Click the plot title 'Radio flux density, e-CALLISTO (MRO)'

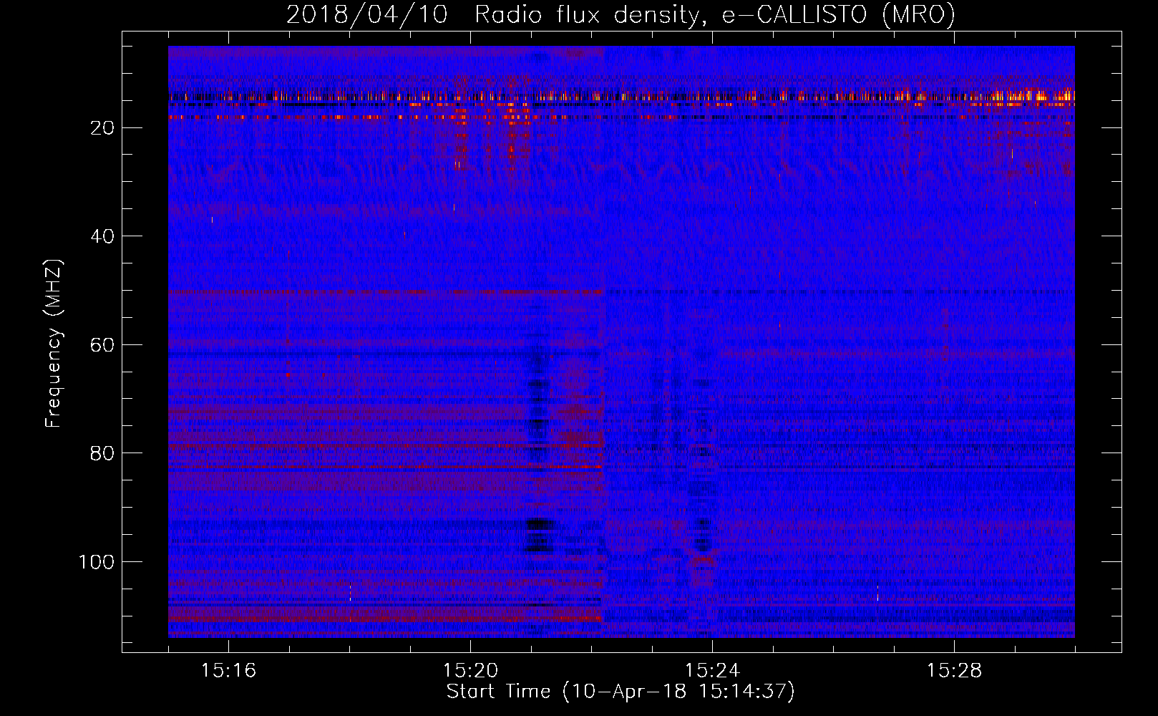(x=715, y=15)
